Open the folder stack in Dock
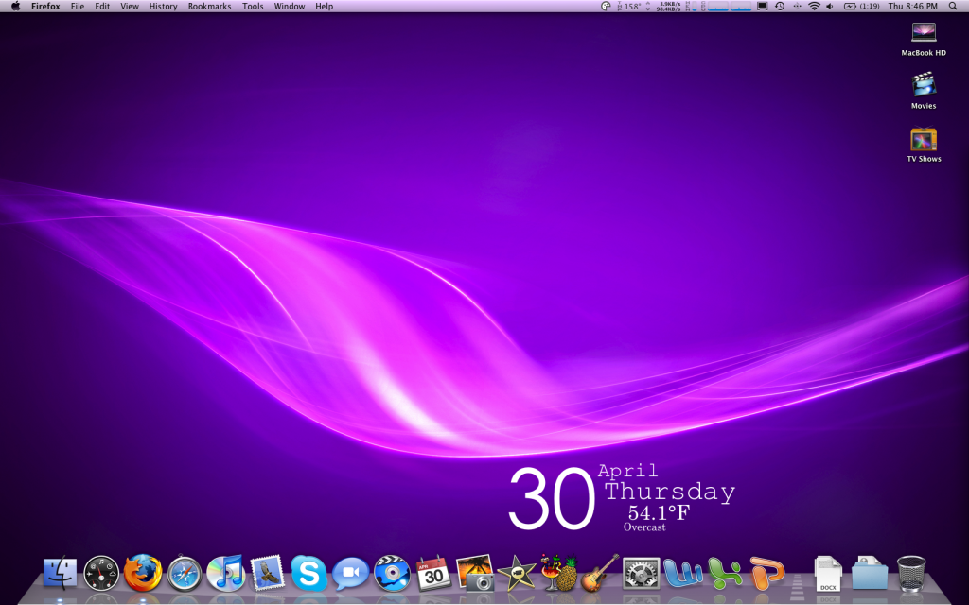 click(x=870, y=574)
